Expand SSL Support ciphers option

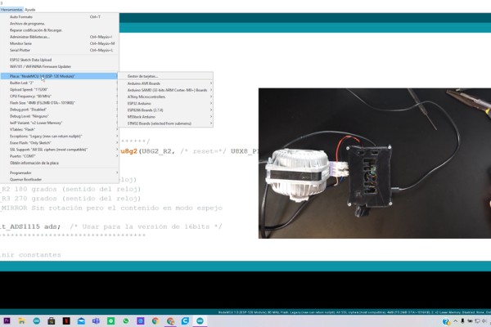60,150
